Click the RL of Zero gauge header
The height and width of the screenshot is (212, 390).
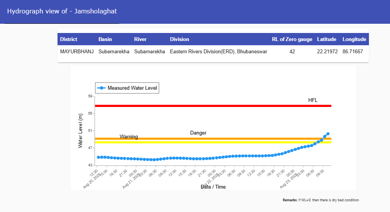click(292, 39)
